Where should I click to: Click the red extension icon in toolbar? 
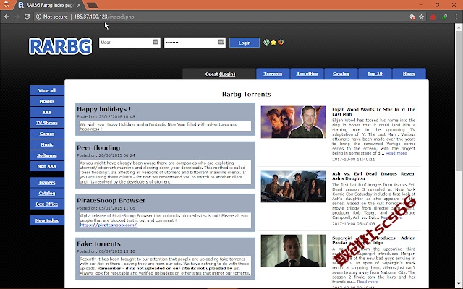433,17
